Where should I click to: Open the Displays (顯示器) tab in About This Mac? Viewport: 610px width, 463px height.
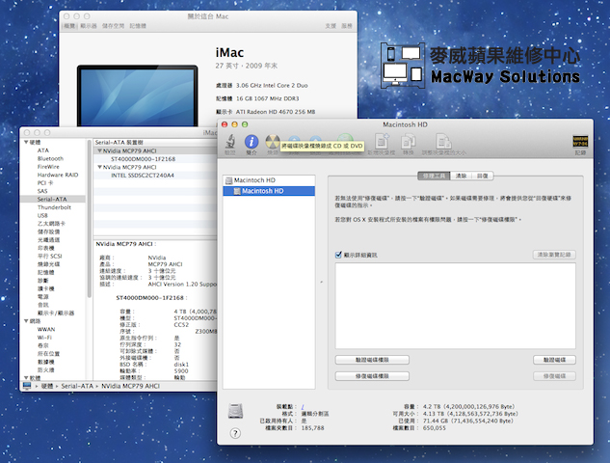click(89, 26)
